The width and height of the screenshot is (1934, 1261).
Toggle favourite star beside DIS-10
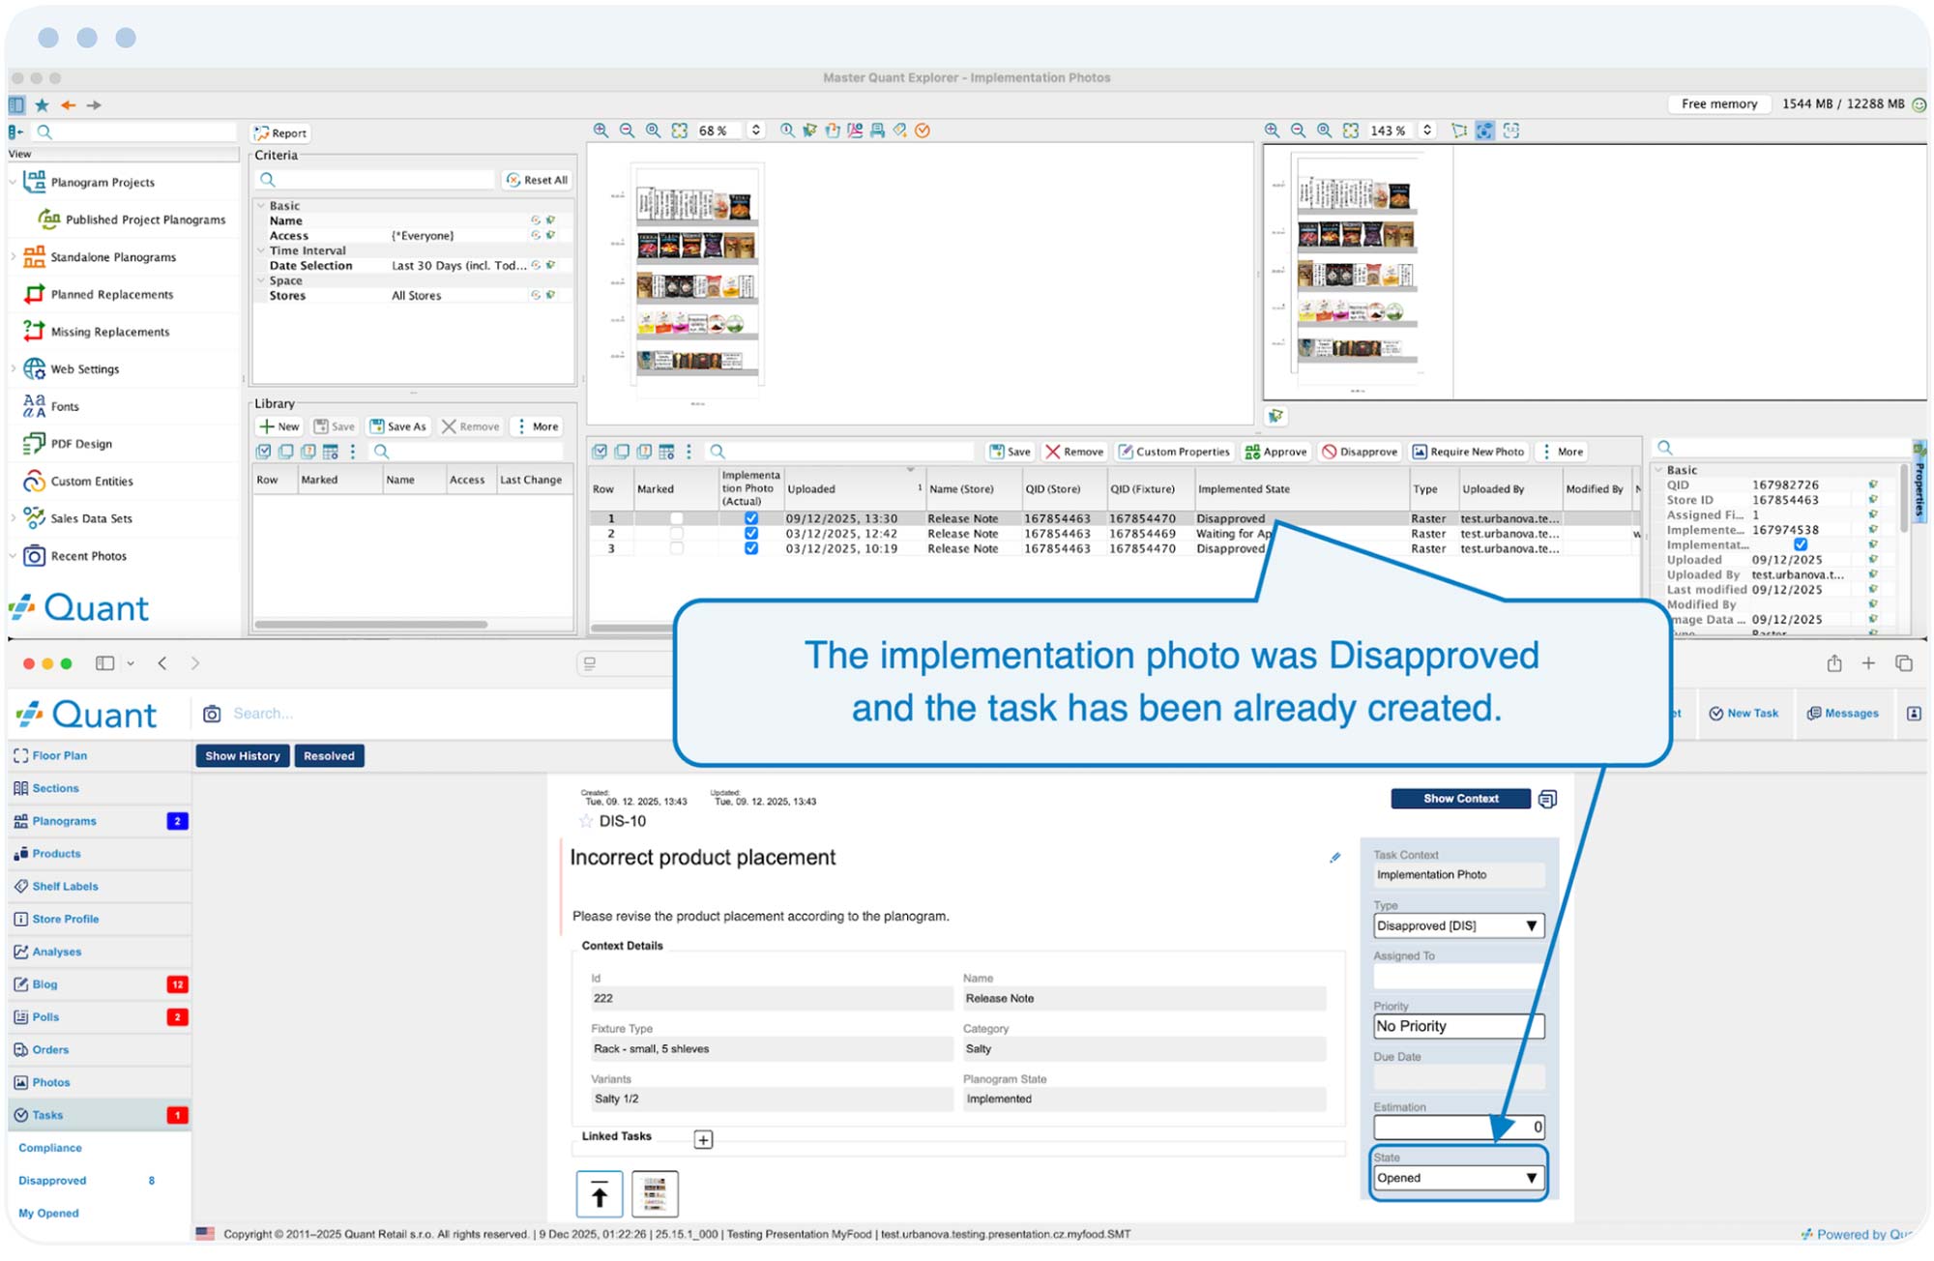point(585,821)
